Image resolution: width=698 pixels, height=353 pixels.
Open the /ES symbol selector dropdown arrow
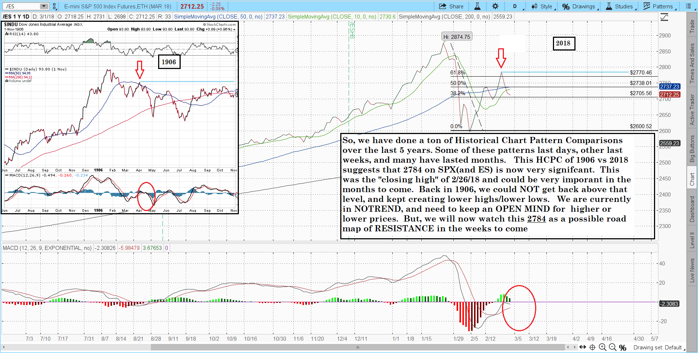tap(44, 6)
